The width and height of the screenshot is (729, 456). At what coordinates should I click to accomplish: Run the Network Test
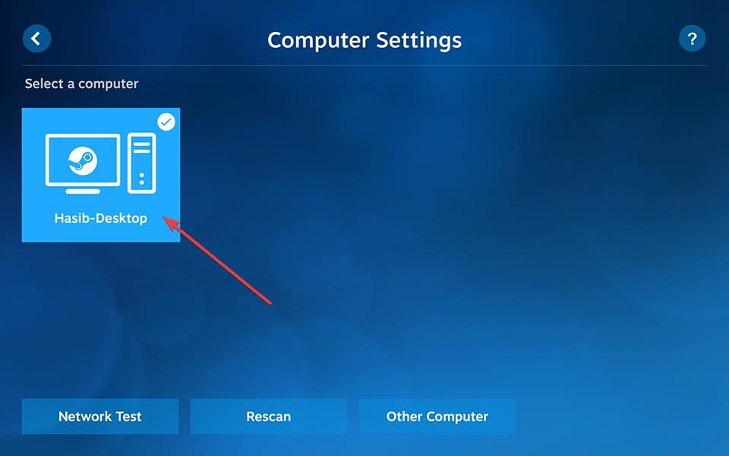click(100, 416)
